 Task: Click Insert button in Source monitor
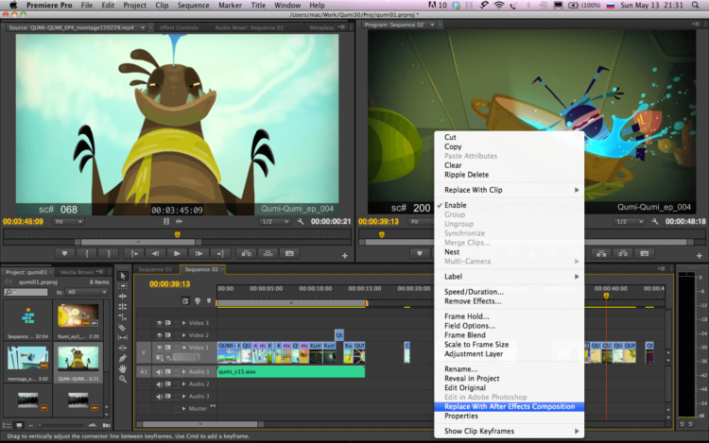247,254
